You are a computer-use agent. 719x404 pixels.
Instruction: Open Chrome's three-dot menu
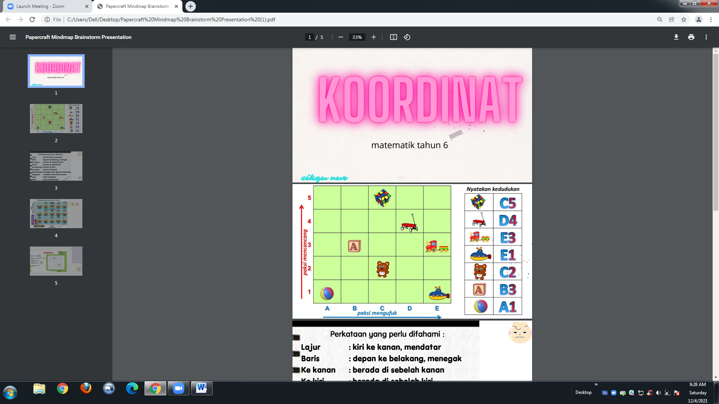[711, 19]
